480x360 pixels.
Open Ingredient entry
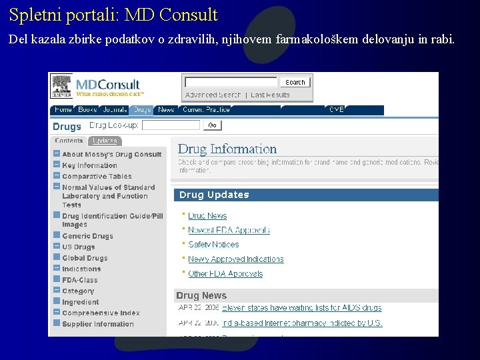pyautogui.click(x=81, y=302)
